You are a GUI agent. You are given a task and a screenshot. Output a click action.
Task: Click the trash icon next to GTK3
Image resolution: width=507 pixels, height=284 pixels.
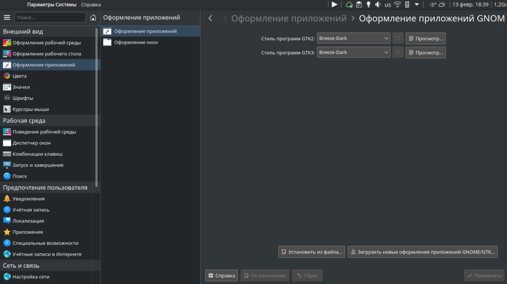(398, 52)
